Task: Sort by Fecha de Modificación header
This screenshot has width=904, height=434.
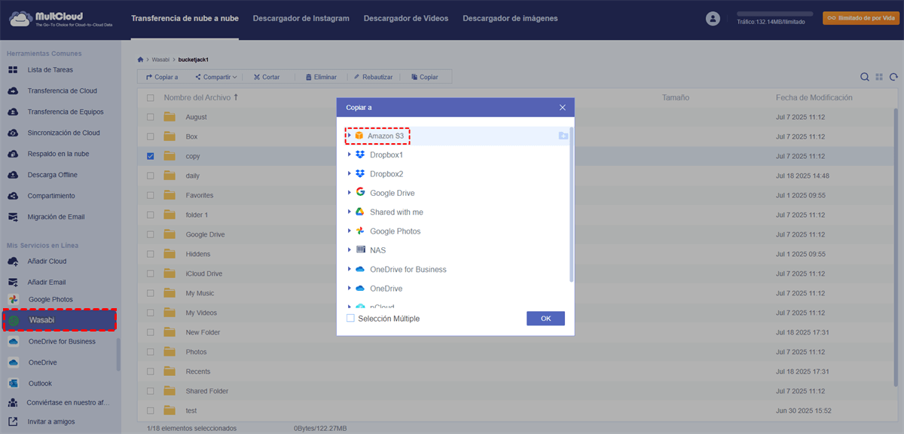Action: coord(814,98)
